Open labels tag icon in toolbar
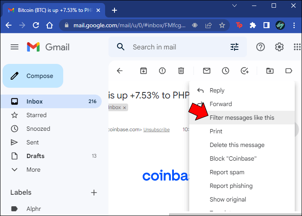Viewport: 302px width, 216px height. [288, 71]
